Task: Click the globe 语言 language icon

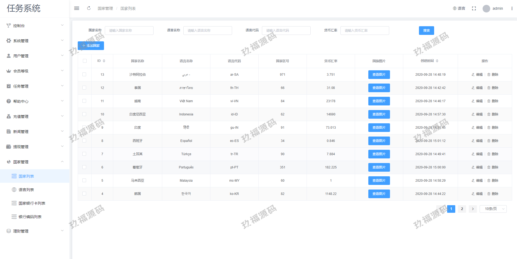Action: 455,8
